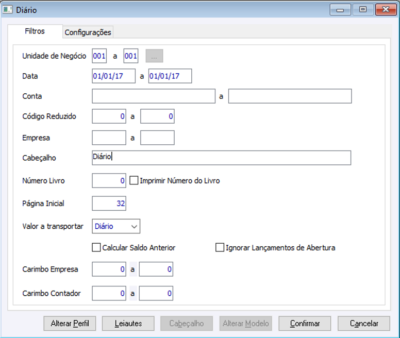This screenshot has height=338, width=400.
Task: Click the Página Inicial field
Action: [x=109, y=204]
